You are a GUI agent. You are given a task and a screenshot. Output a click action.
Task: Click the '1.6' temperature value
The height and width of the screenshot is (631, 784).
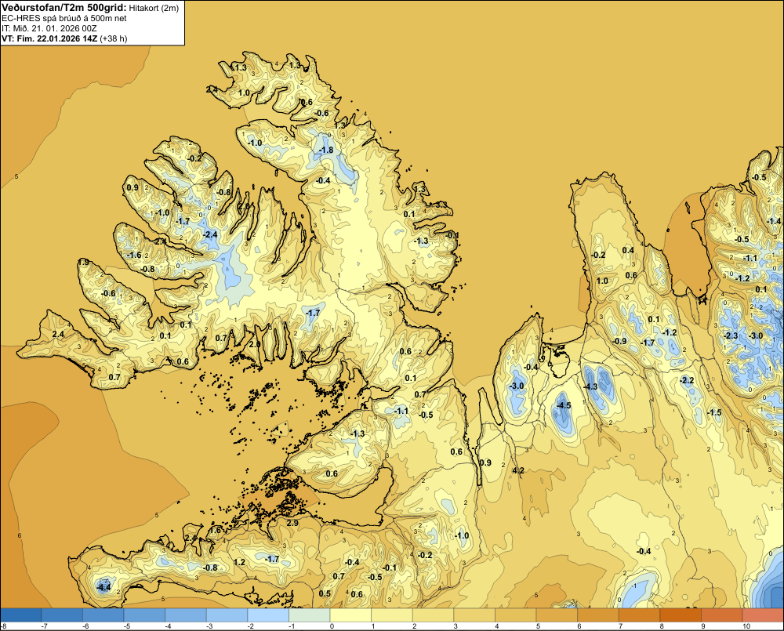[216, 530]
